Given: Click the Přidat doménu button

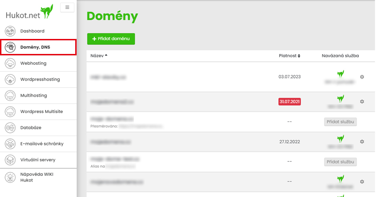Looking at the screenshot, I should coord(111,39).
